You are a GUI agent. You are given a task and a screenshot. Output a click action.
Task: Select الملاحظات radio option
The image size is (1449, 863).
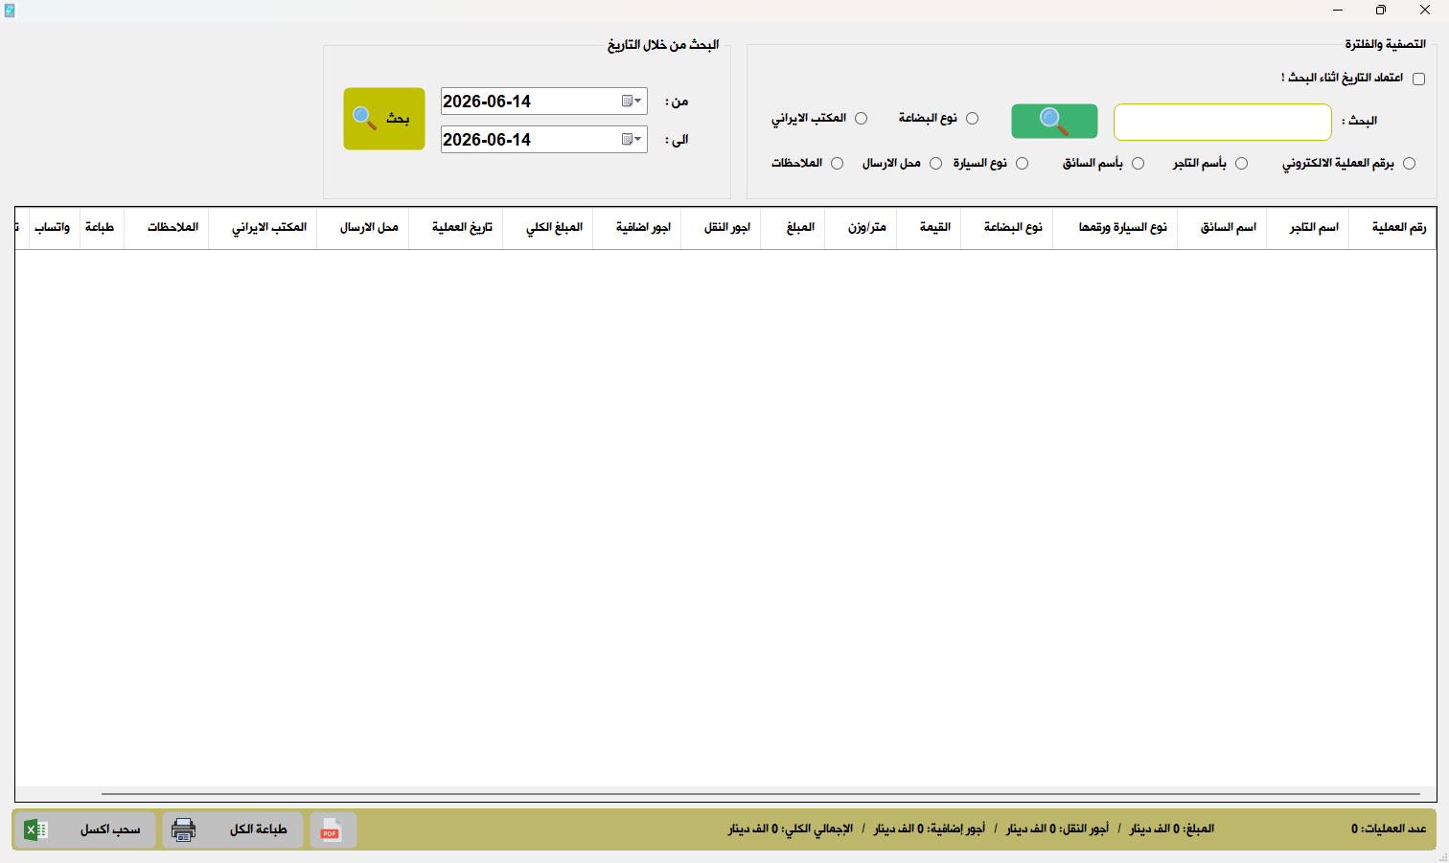tap(837, 164)
